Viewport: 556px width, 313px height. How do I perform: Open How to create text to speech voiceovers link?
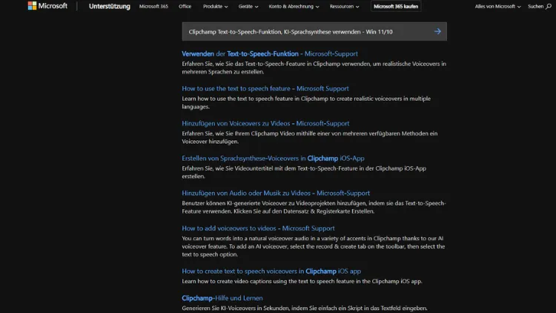tap(271, 271)
